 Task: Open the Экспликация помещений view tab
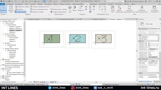(66, 19)
